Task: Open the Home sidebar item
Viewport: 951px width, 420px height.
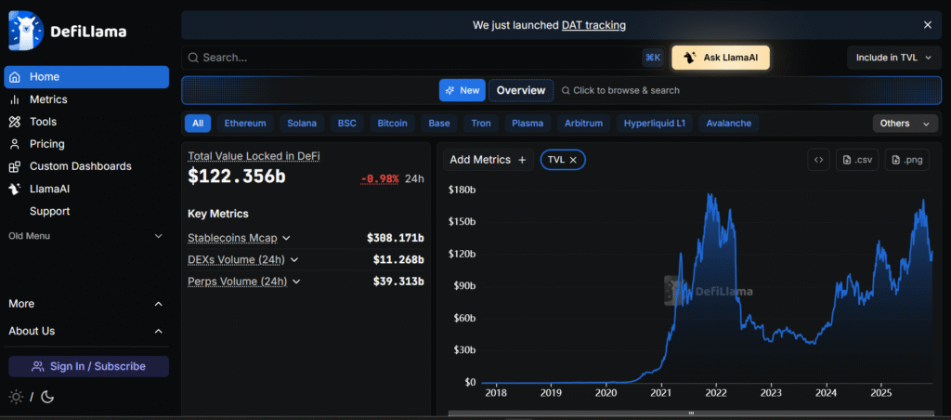Action: 86,77
